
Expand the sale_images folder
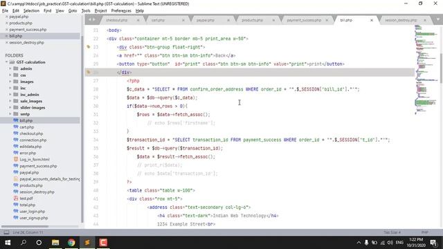10,101
